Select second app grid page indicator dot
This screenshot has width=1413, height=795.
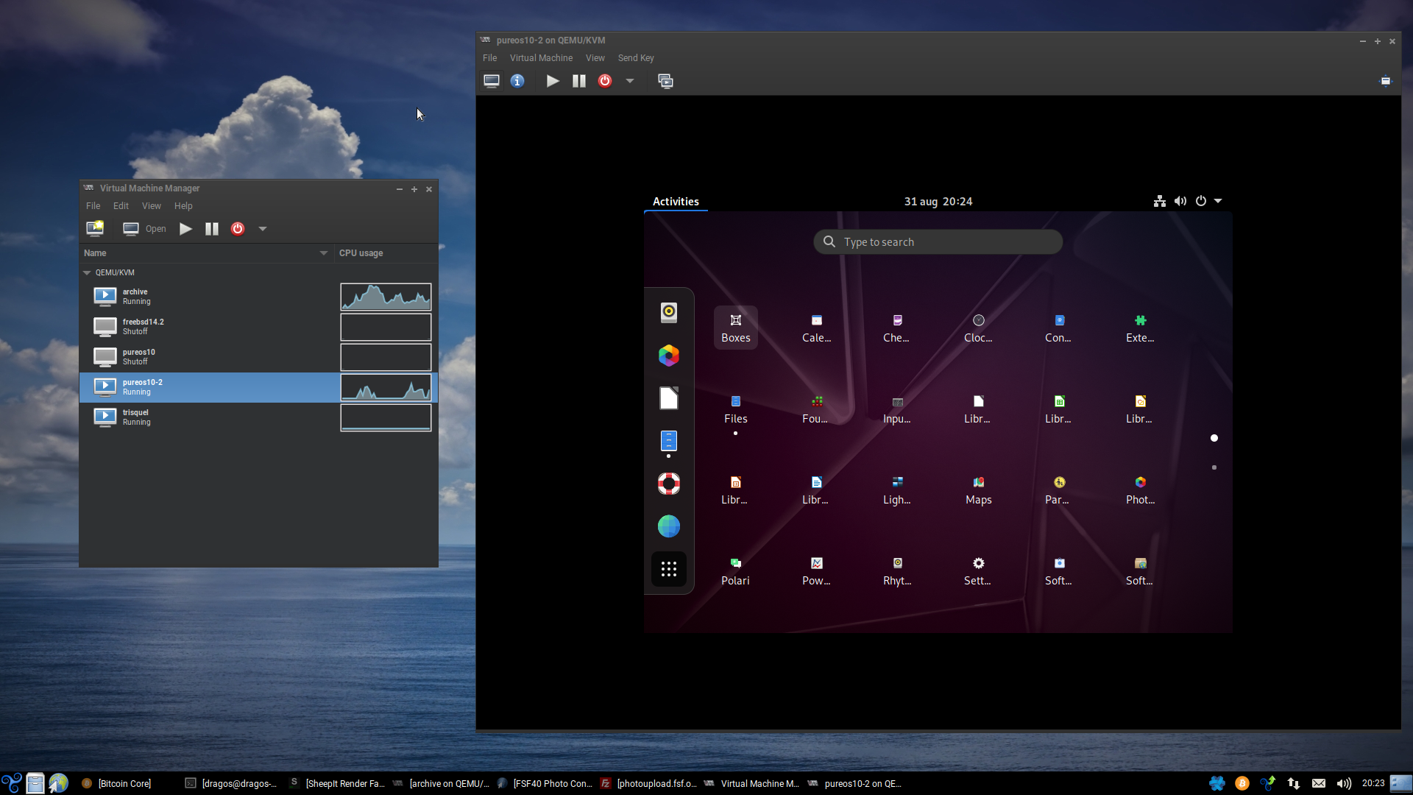1214,467
